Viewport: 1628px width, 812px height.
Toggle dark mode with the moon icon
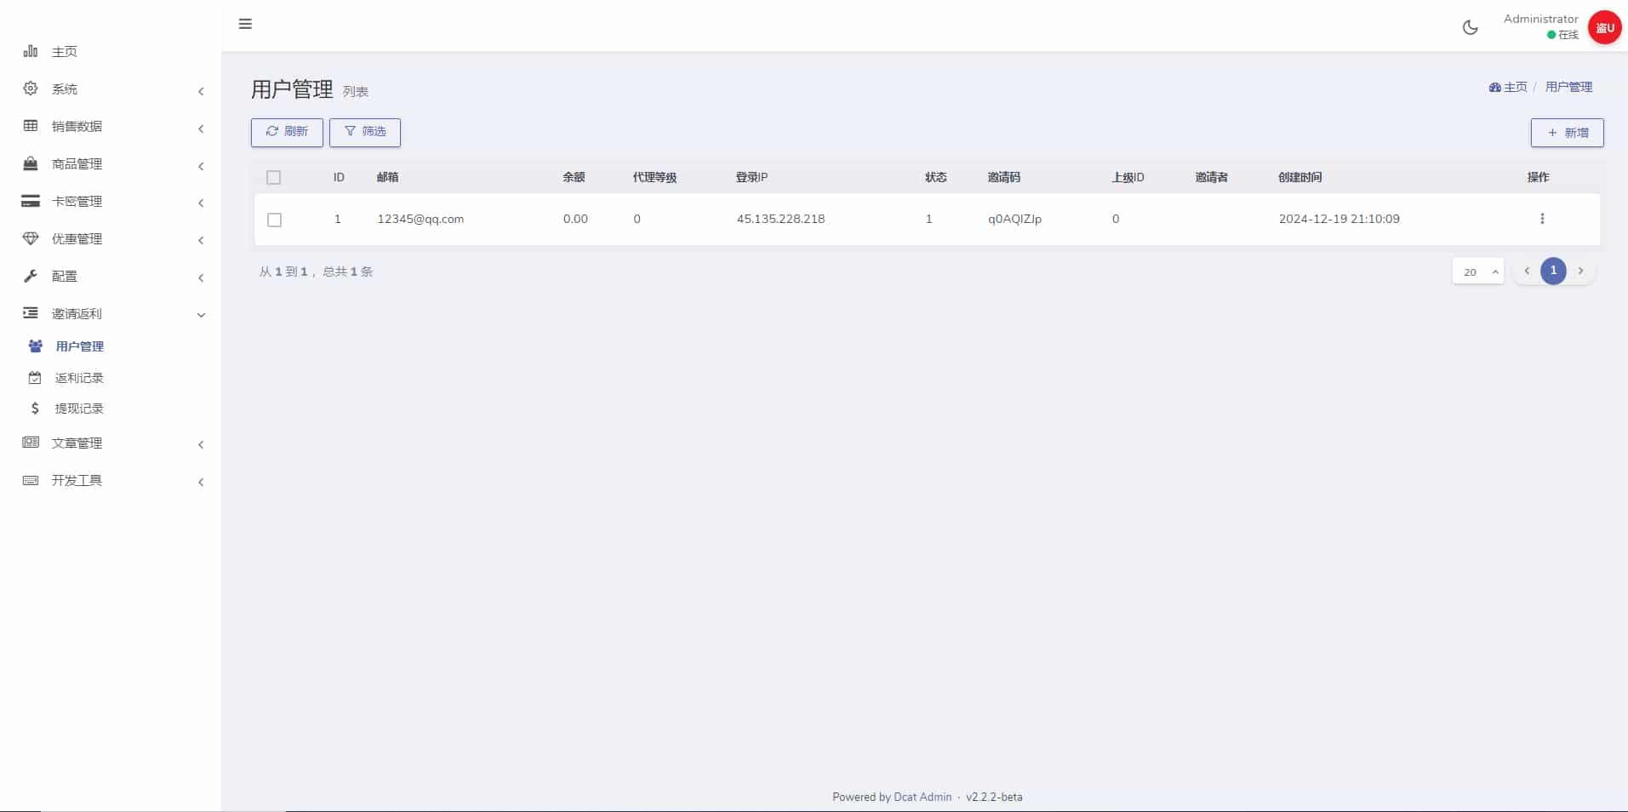pos(1471,26)
